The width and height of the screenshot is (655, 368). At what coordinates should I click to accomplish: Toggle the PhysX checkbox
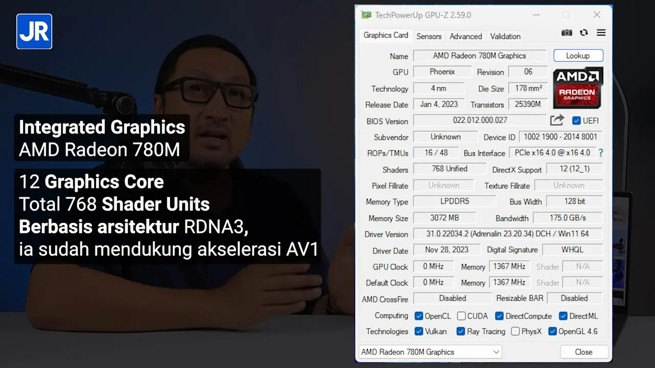click(x=515, y=331)
